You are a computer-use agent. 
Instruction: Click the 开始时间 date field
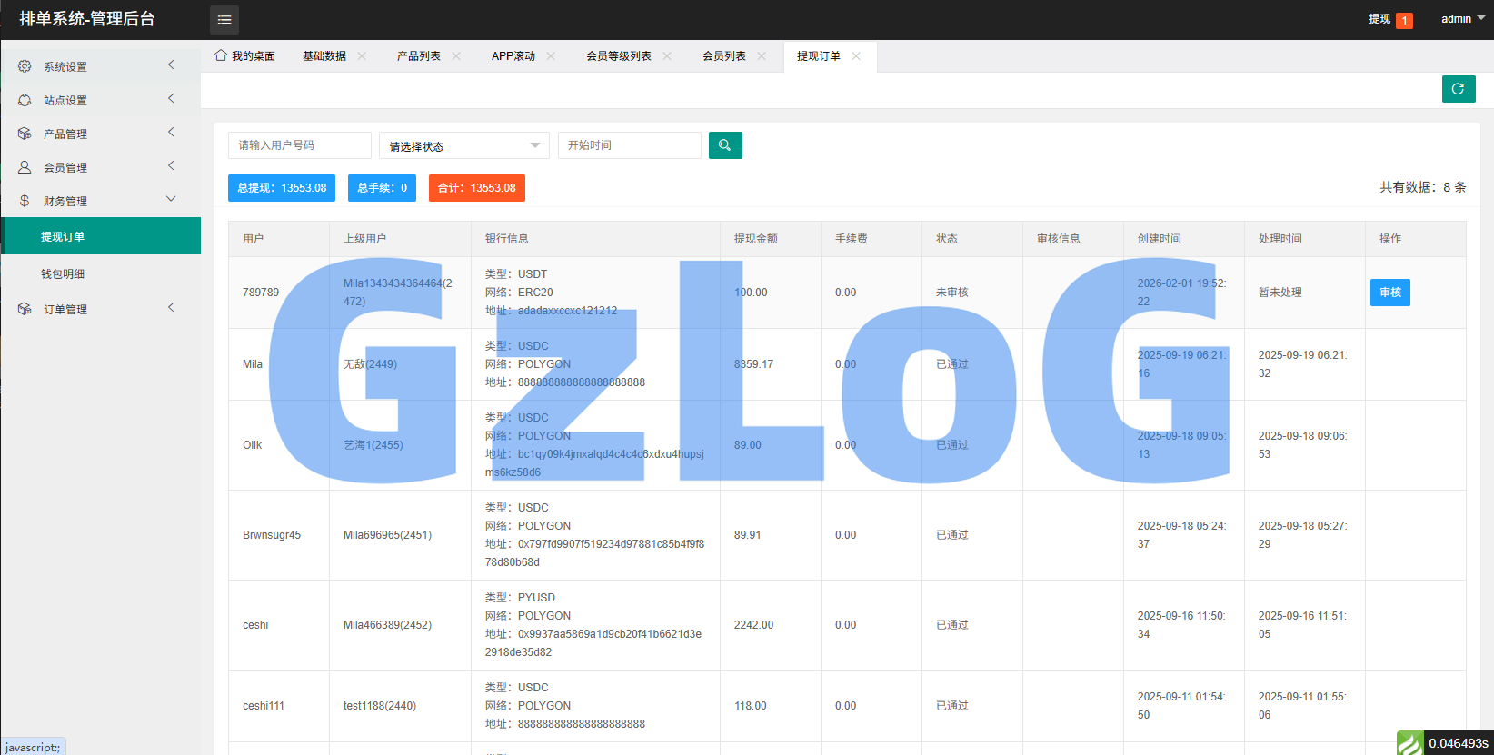point(629,145)
